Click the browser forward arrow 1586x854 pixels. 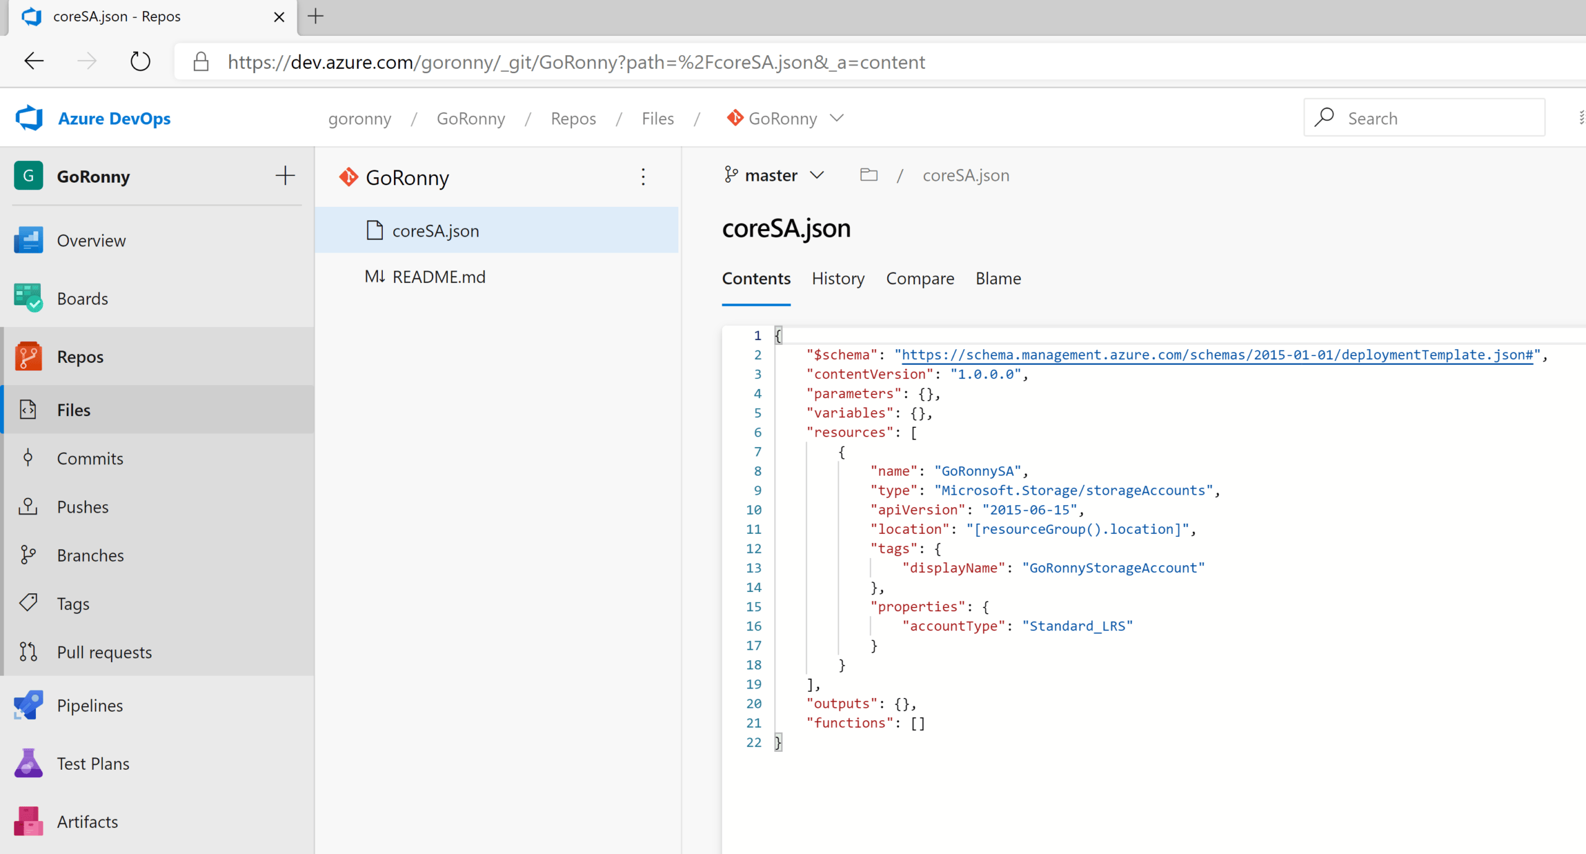87,61
